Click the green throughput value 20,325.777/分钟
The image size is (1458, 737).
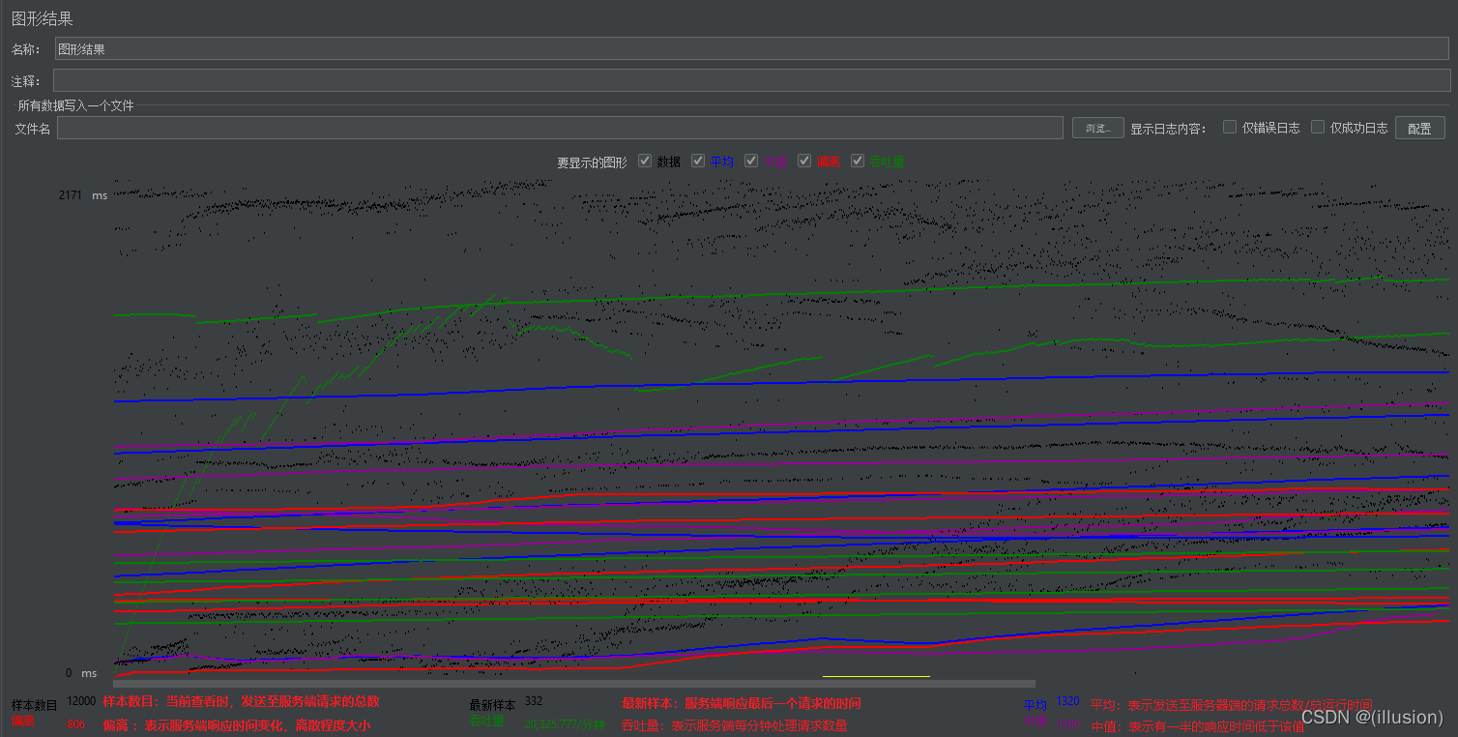pyautogui.click(x=565, y=724)
